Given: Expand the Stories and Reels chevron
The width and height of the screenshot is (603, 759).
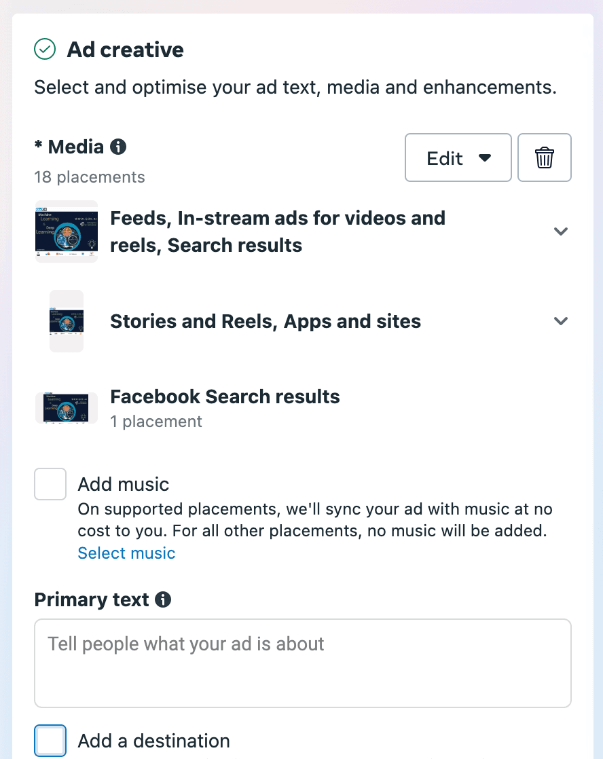Looking at the screenshot, I should click(x=560, y=321).
